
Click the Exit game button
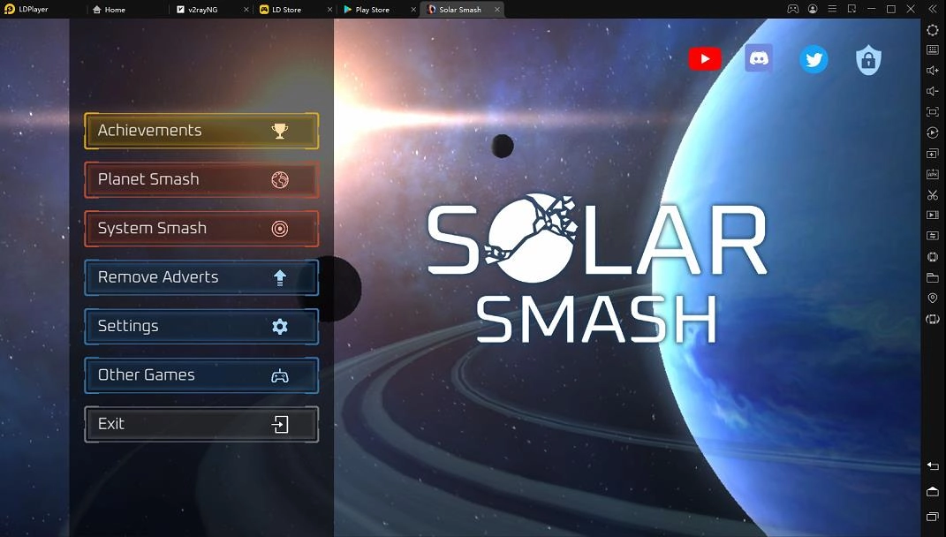(x=201, y=424)
